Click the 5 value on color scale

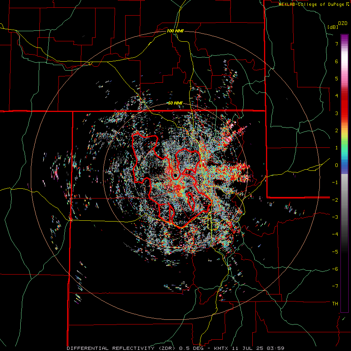(x=337, y=78)
